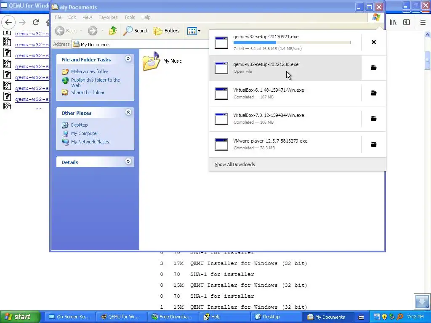The width and height of the screenshot is (431, 323).
Task: Click the Explorer Forward button
Action: pos(93,31)
